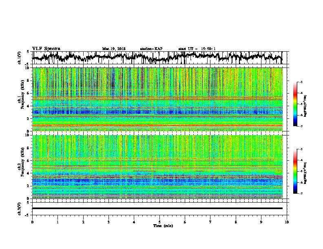Screen dimensions: 323x249
Task: Click the "-7" label on ch.2 color bar
Action: coord(301,193)
